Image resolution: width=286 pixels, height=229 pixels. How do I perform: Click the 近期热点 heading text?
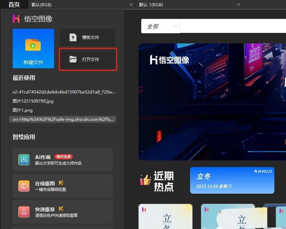(x=164, y=181)
